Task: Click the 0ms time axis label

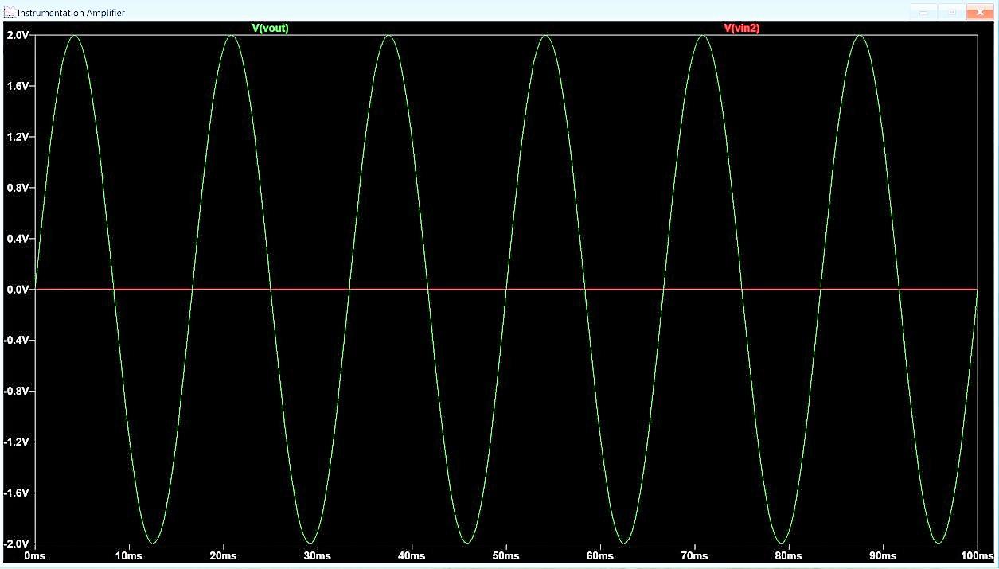Action: (x=34, y=555)
